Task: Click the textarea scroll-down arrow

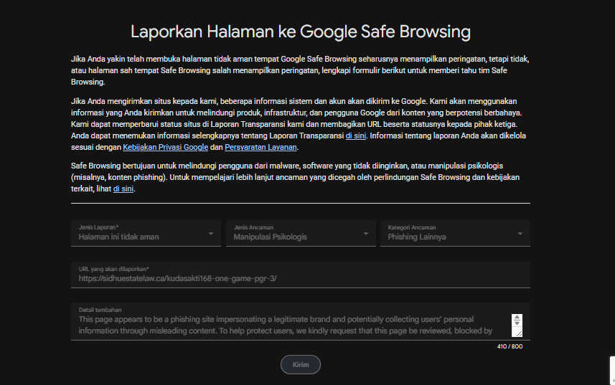Action: coord(517,323)
